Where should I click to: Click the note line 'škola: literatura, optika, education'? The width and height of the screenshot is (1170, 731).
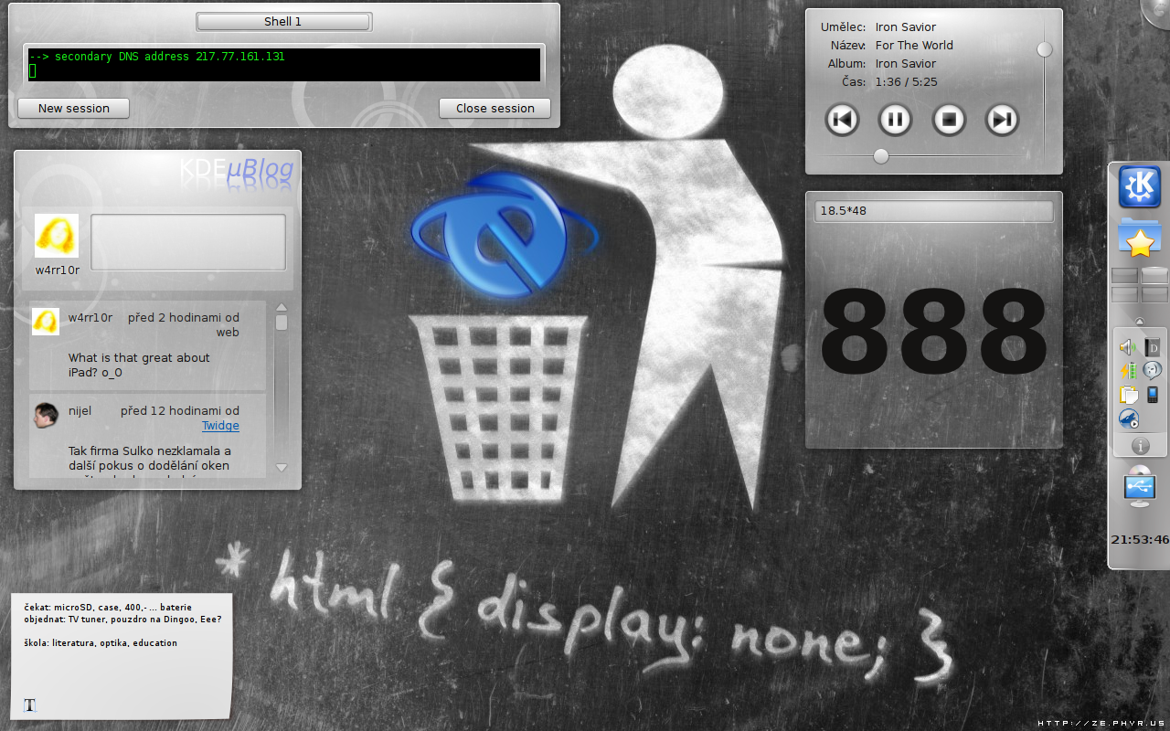coord(101,642)
